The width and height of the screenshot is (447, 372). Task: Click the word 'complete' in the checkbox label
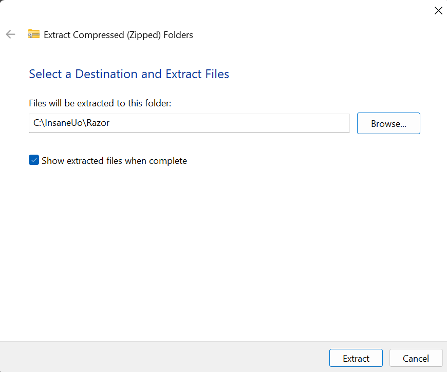[170, 161]
